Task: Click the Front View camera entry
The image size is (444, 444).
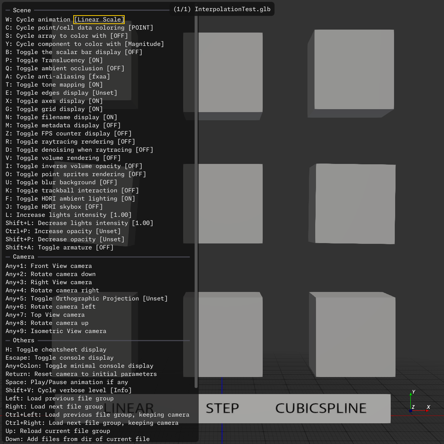Action: (x=48, y=266)
